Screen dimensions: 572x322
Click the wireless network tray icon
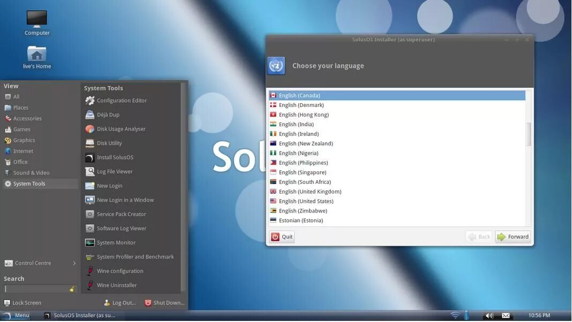pyautogui.click(x=455, y=316)
